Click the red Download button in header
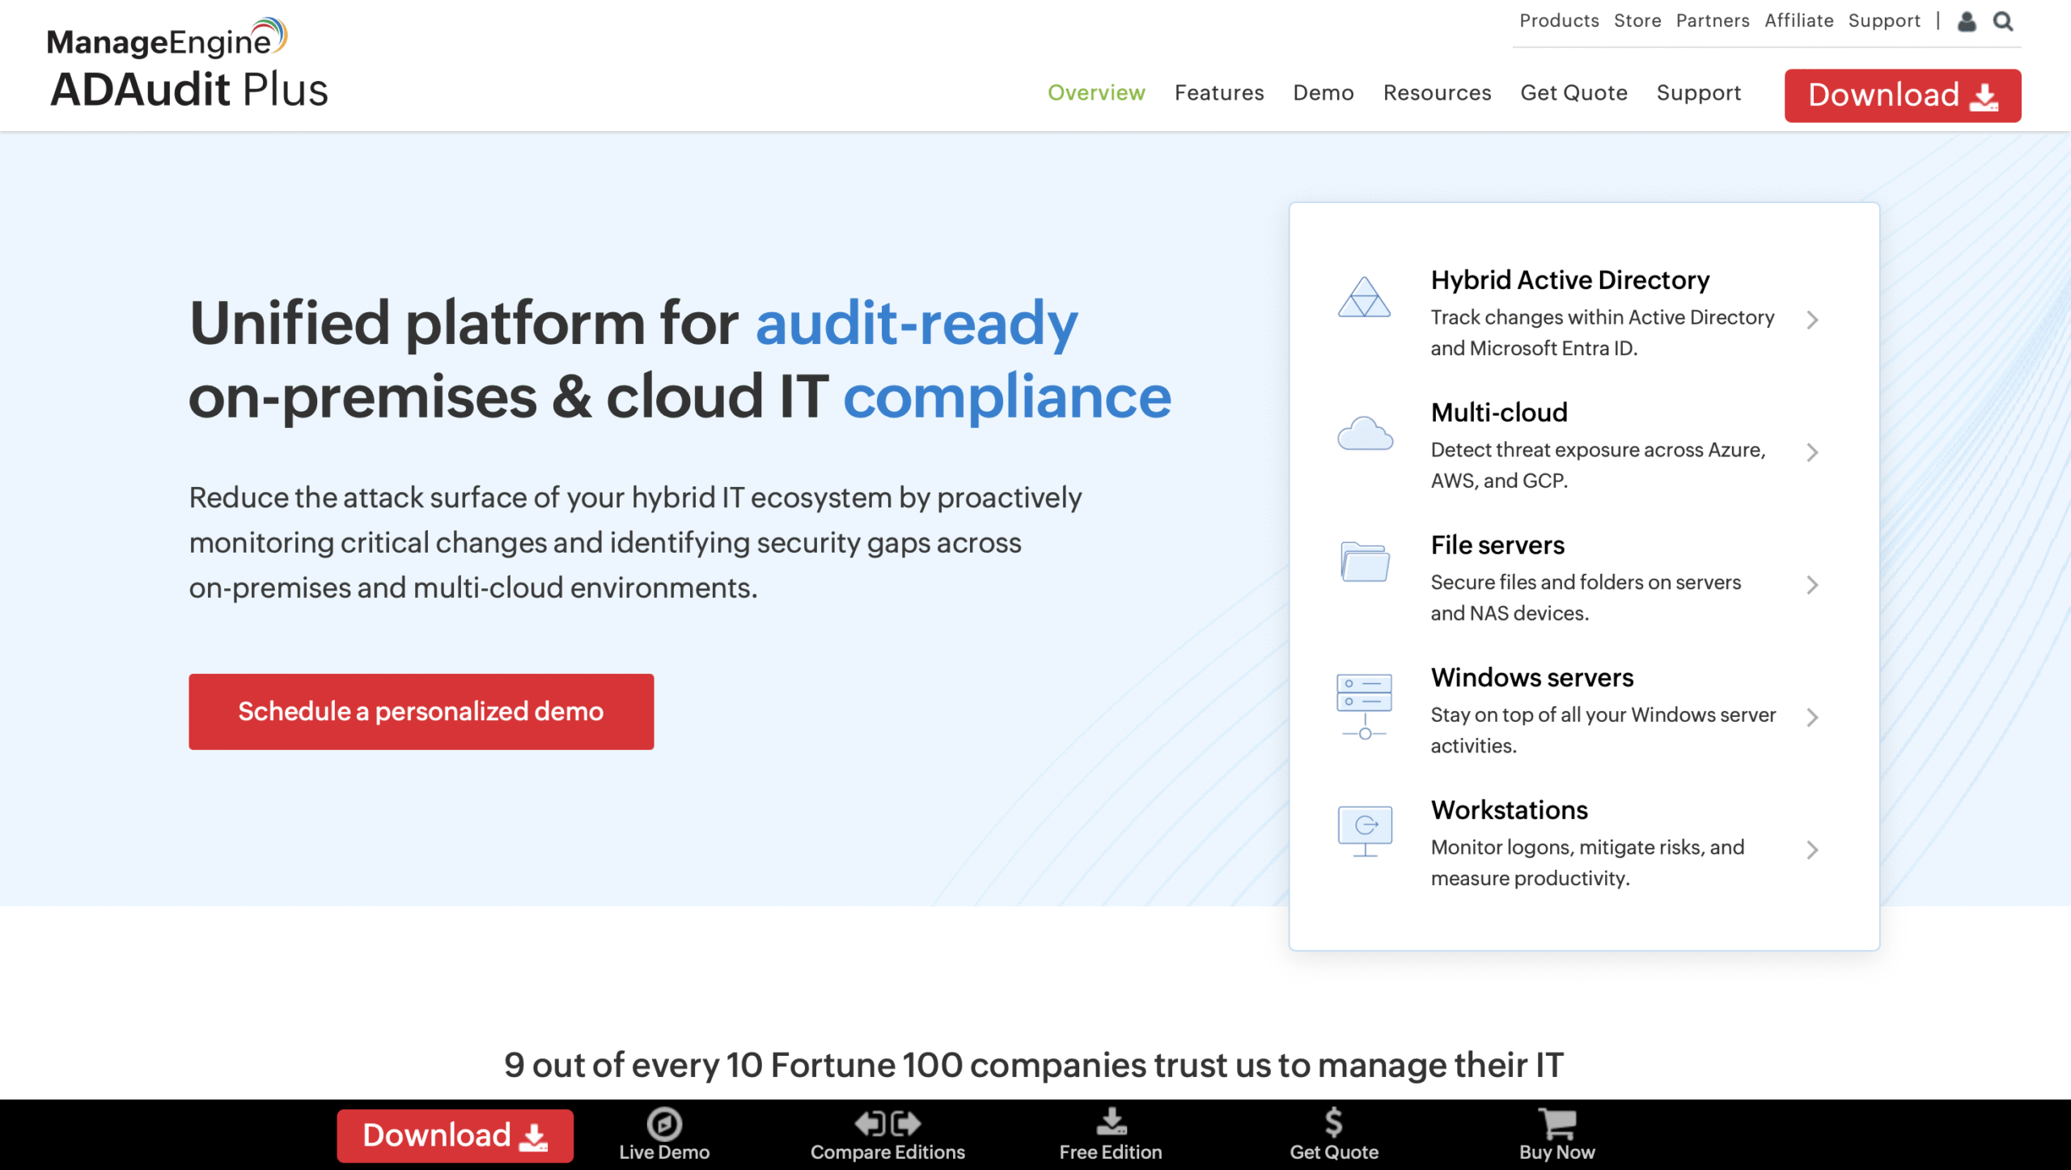The image size is (2071, 1170). pyautogui.click(x=1901, y=95)
